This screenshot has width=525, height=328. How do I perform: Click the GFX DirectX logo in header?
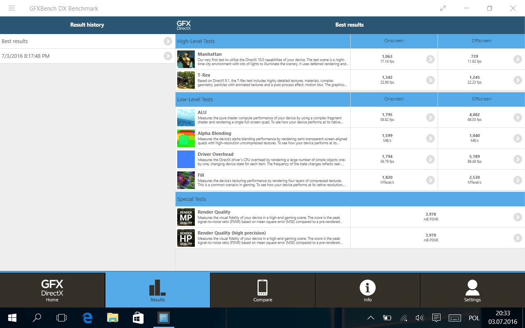coord(184,25)
